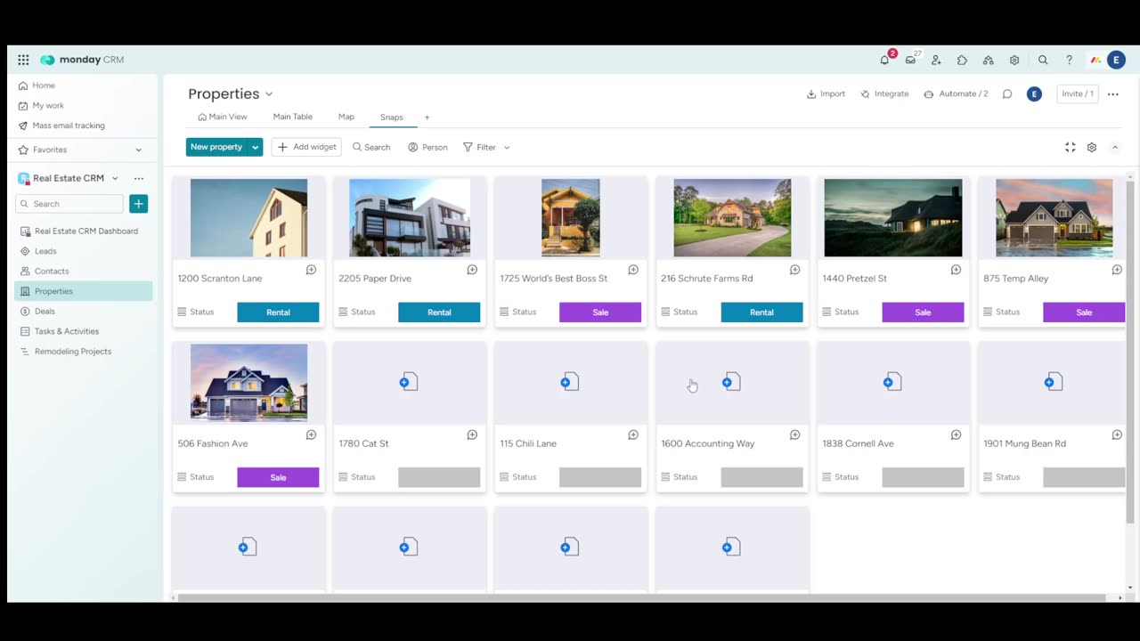
Task: Open update conversation for 216 Schrute Farms Rd
Action: (794, 270)
